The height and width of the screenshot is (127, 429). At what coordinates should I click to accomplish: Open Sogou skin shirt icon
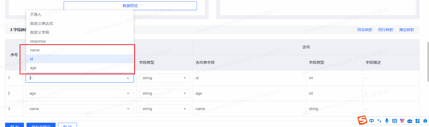[x=402, y=121]
